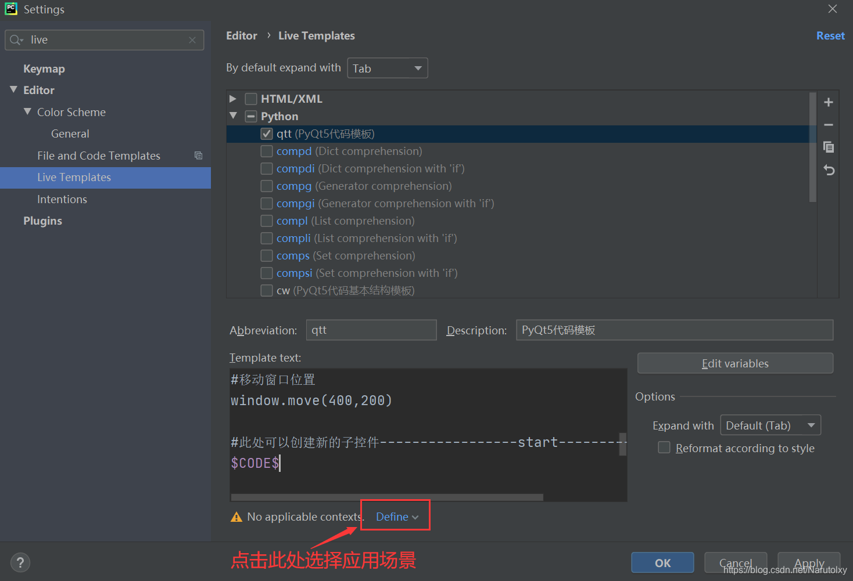Viewport: 853px width, 581px height.
Task: Open the Define contexts dropdown
Action: point(397,517)
